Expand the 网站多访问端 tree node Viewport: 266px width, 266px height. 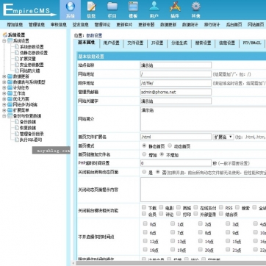(x=4, y=104)
